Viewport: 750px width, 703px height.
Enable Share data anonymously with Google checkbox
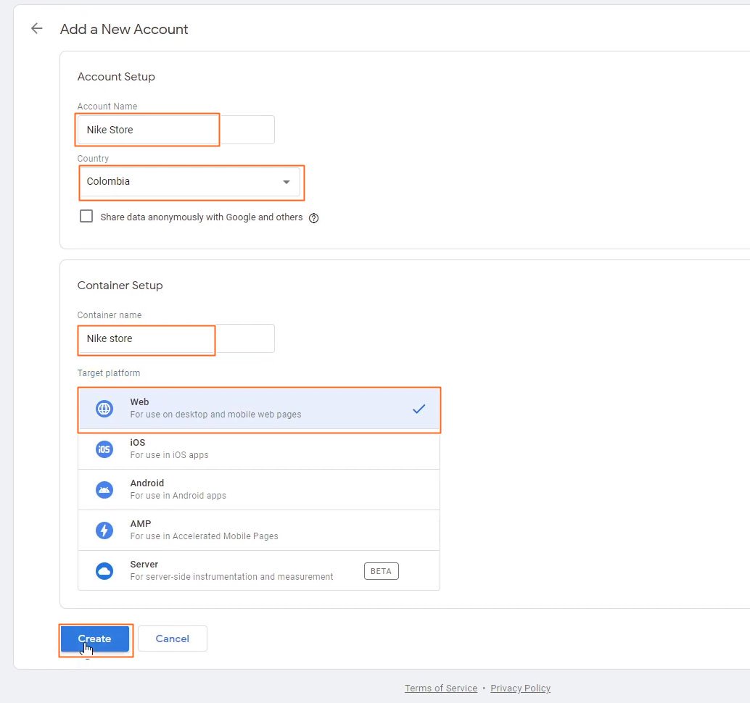[86, 216]
